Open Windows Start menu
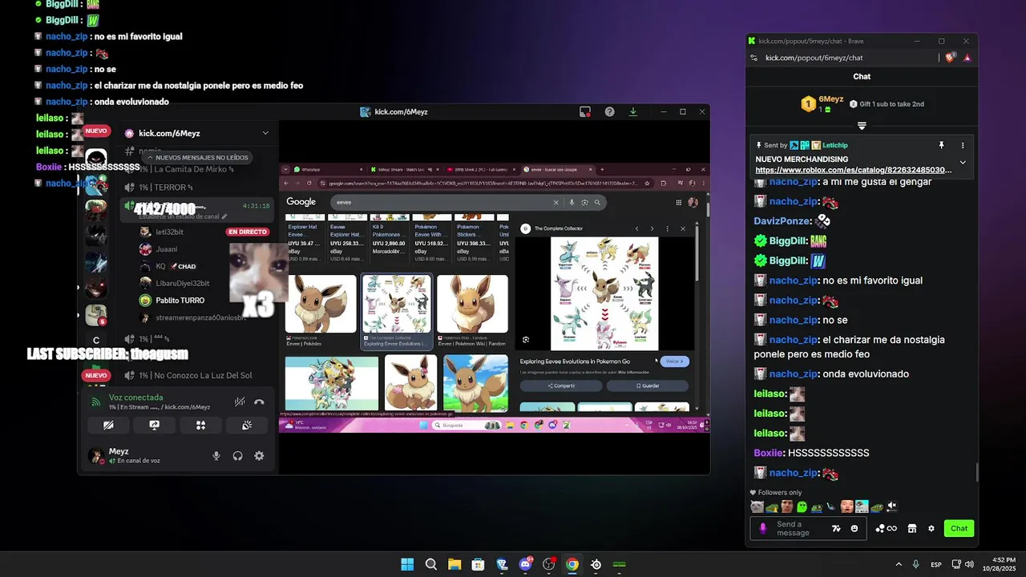The width and height of the screenshot is (1026, 577). coord(407,564)
